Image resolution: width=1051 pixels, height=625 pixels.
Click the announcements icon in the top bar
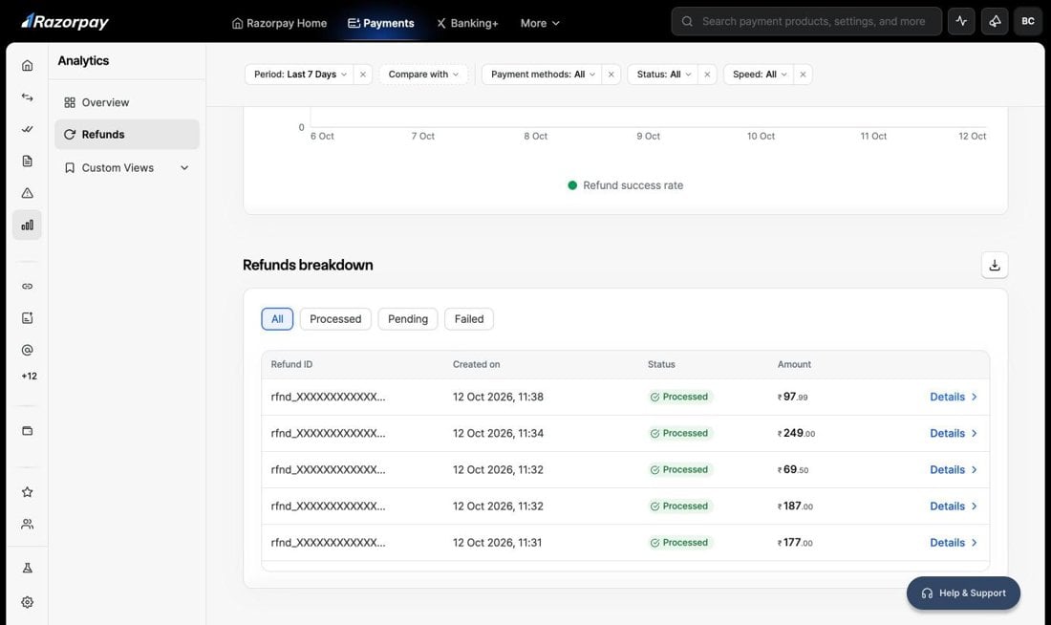click(x=995, y=21)
